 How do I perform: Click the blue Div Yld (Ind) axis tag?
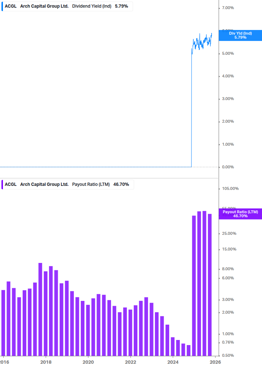[x=240, y=35]
